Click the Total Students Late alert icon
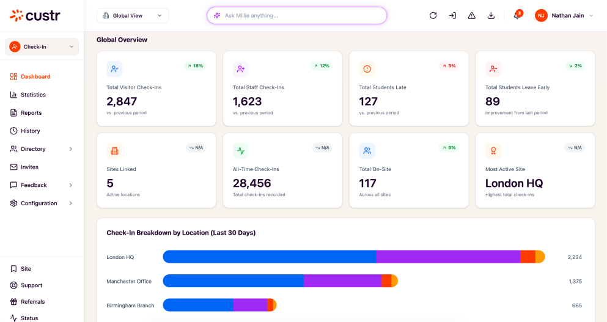This screenshot has height=322, width=607. tap(367, 69)
